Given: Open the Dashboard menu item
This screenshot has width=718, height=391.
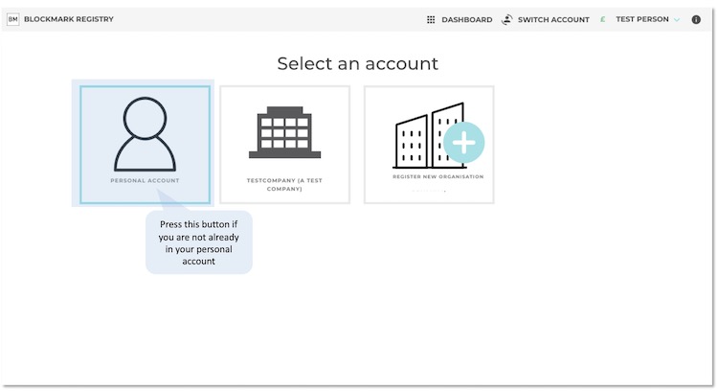Looking at the screenshot, I should coord(466,19).
